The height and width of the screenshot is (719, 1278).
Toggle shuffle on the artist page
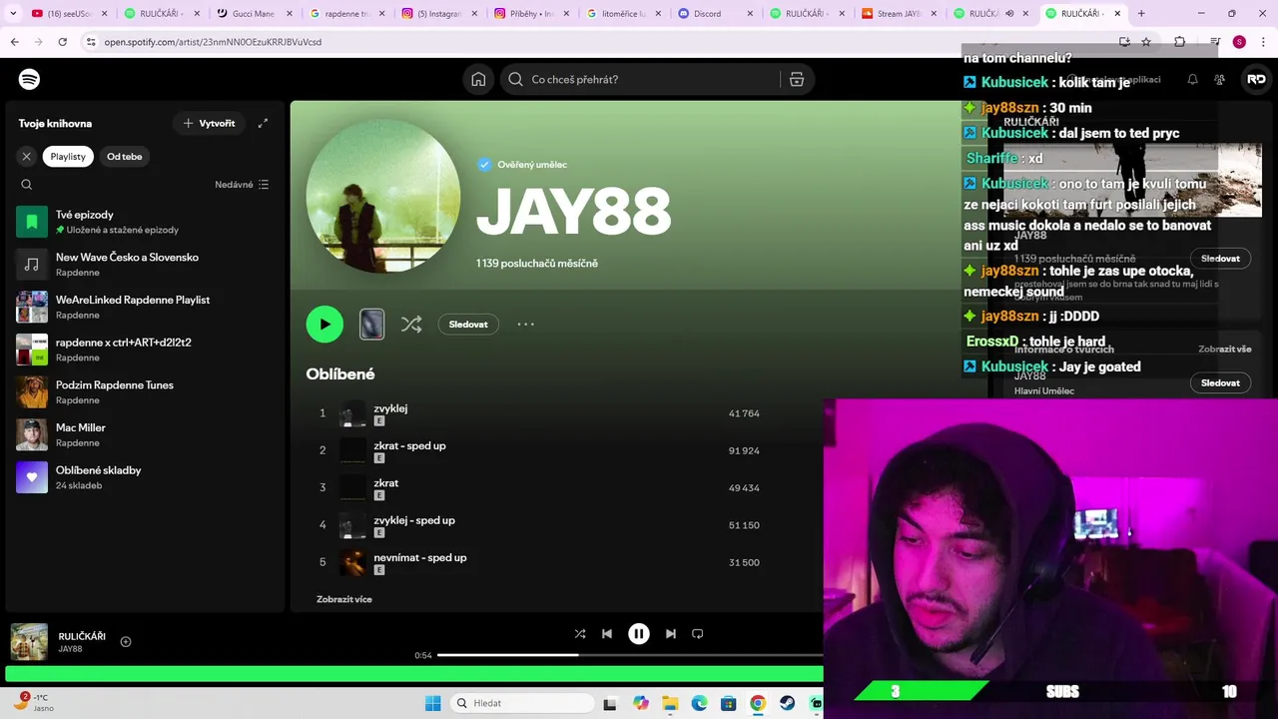click(411, 325)
